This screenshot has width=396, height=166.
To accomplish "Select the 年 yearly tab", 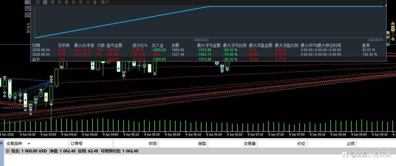I will click(x=73, y=3).
